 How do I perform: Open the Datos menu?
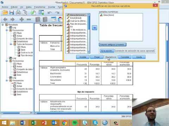coord(29,7)
